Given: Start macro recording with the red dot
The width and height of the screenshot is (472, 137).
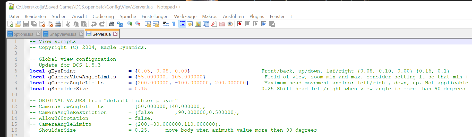Looking at the screenshot, I should pos(240,24).
